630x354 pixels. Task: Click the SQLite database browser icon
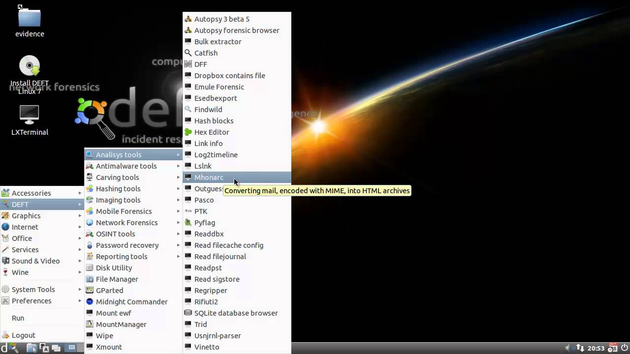[188, 313]
